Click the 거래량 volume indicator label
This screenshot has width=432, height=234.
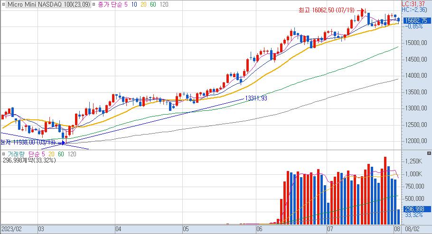16,154
